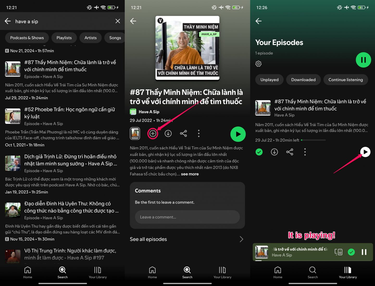Tap the 'Comments' section heading
Viewport: 375px width, 286px height.
(x=148, y=191)
